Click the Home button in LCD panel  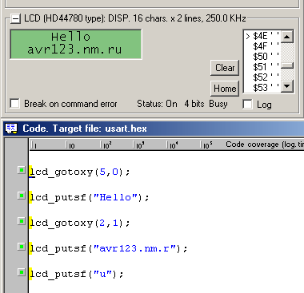click(225, 89)
